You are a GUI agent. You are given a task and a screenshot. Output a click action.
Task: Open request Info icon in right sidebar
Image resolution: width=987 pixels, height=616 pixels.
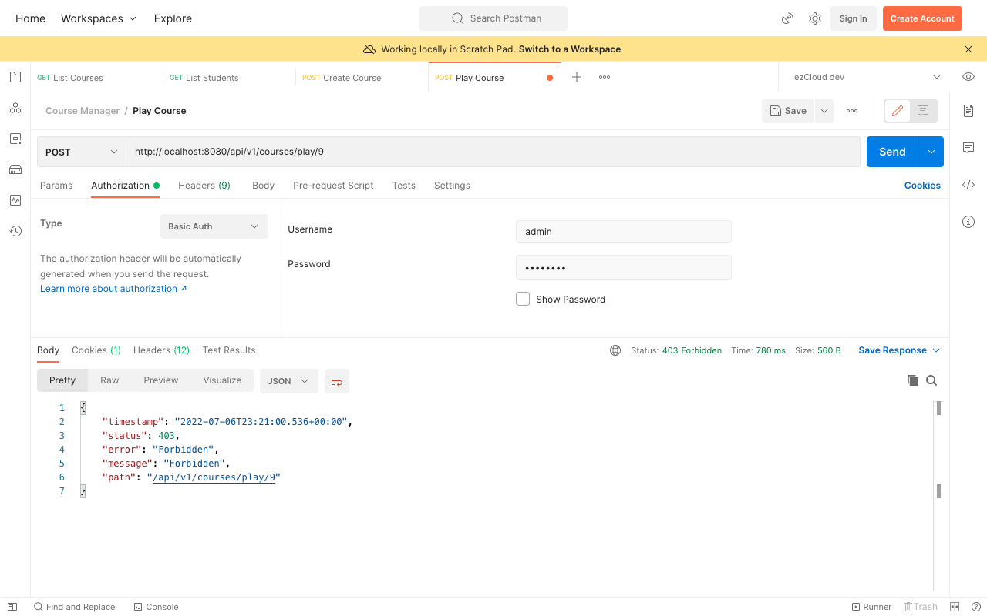coord(968,222)
